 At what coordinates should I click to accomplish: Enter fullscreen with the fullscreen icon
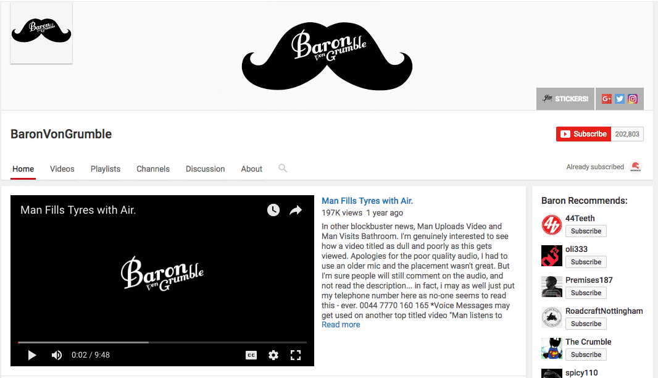pyautogui.click(x=296, y=355)
